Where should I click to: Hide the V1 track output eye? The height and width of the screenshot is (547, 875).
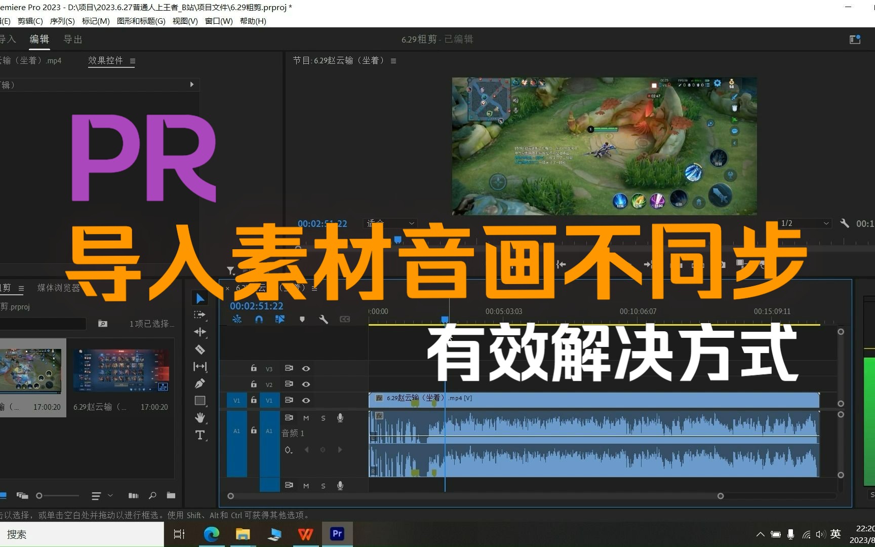pos(306,400)
